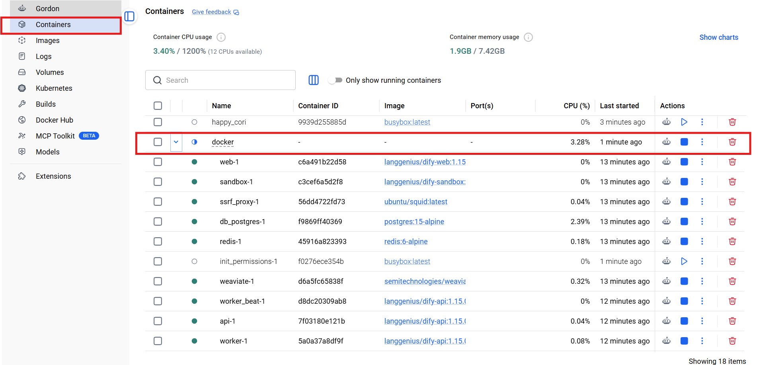Open Kubernetes page
759x365 pixels.
[x=66, y=88]
